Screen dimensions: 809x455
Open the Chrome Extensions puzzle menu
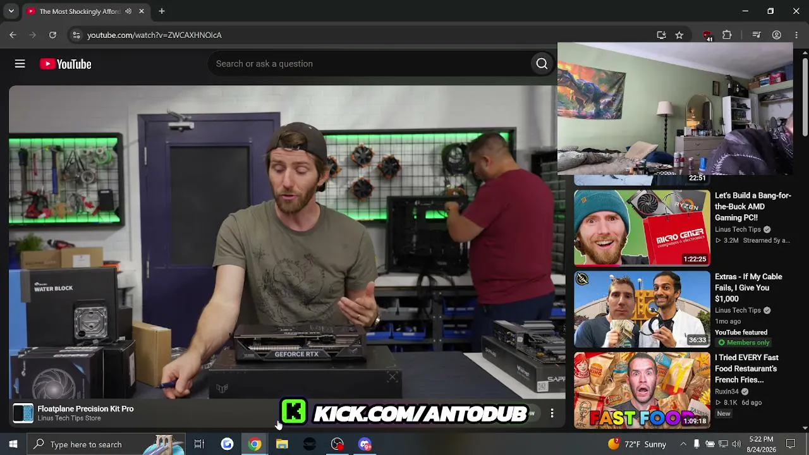(727, 35)
